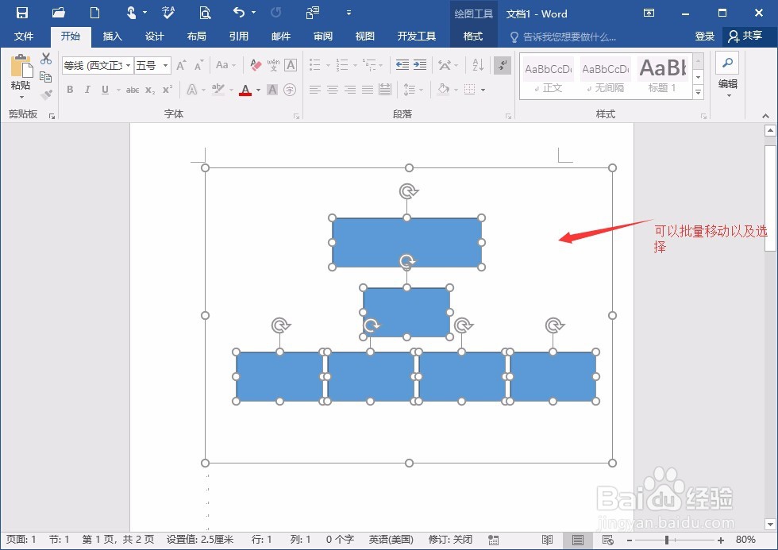778x550 pixels.
Task: Click 修订: 关闭 in status bar
Action: 450,540
